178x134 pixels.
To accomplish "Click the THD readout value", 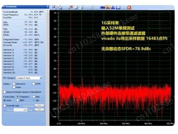I will click(x=28, y=29).
